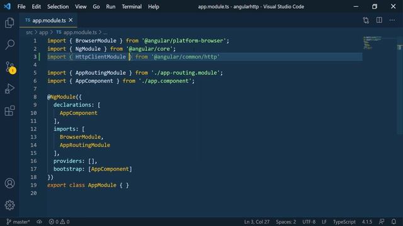Click '@angular/common/http' string

[186, 56]
